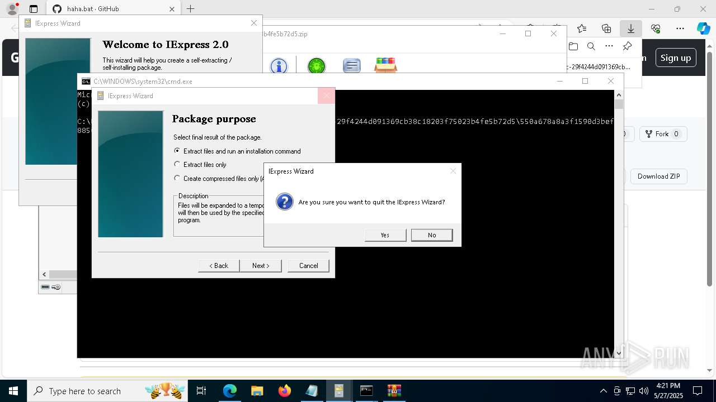The image size is (716, 402).
Task: Click Yes to quit the IExpress Wizard
Action: [385, 235]
